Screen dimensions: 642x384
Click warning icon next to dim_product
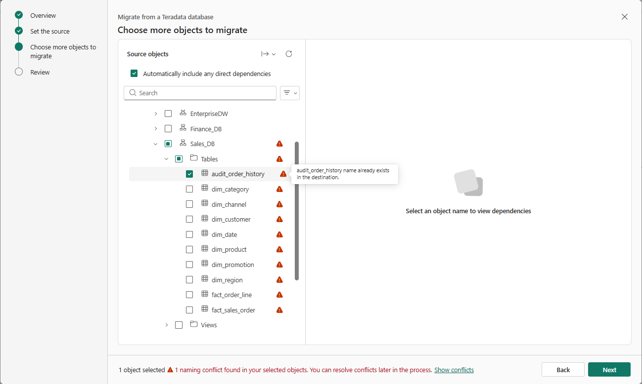coord(279,249)
